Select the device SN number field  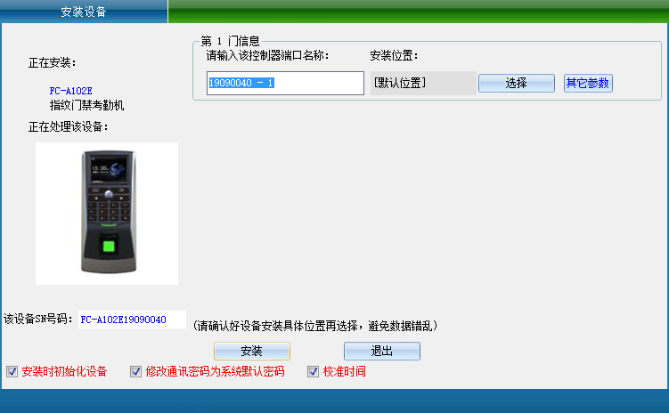[x=132, y=320]
